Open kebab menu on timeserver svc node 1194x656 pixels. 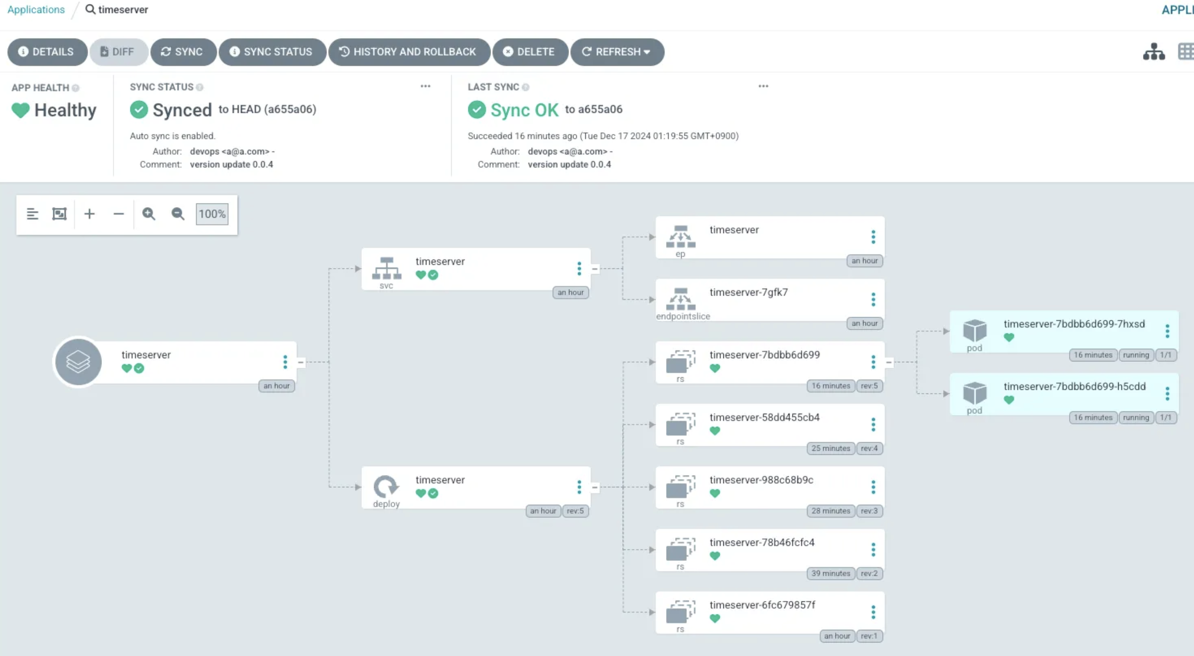pyautogui.click(x=579, y=268)
